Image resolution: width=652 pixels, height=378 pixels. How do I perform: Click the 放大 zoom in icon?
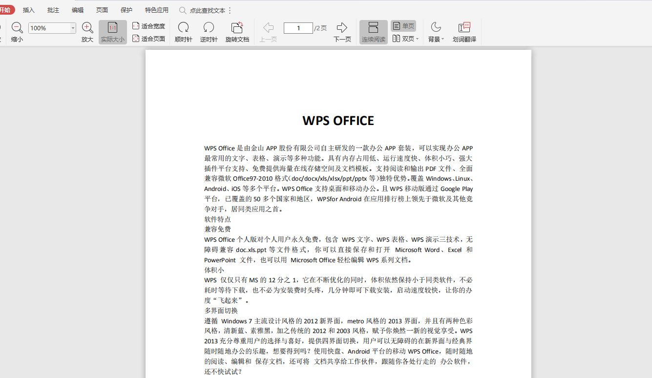[87, 32]
